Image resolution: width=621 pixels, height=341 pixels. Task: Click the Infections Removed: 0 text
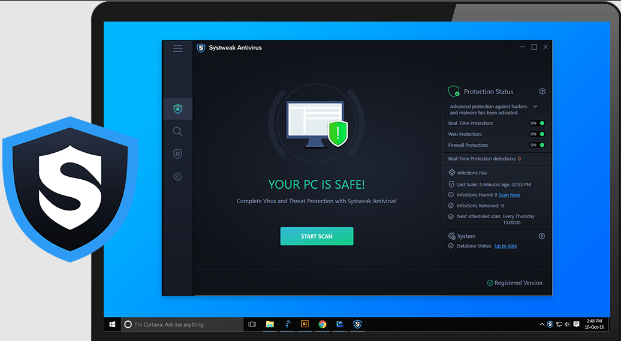480,206
